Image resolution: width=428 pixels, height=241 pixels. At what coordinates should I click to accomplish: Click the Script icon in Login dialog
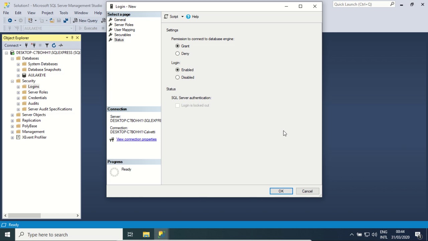click(166, 16)
